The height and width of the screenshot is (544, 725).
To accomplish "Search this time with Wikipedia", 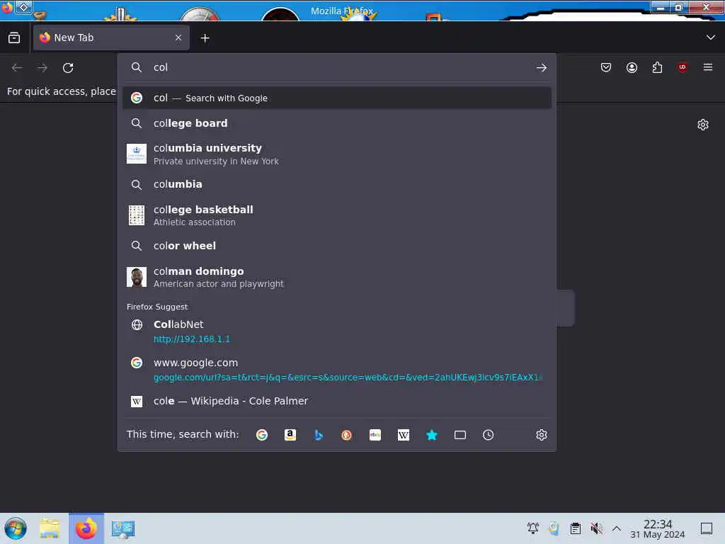I will coord(403,435).
